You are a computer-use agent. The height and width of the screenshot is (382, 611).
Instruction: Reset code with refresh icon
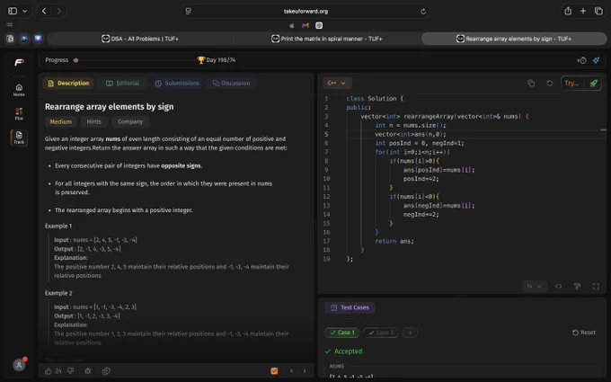(x=549, y=83)
